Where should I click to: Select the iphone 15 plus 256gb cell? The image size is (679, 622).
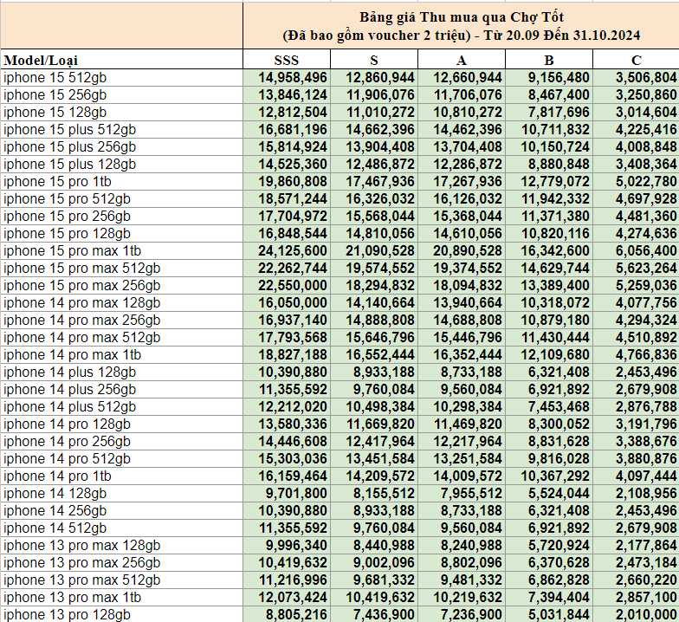(x=121, y=147)
